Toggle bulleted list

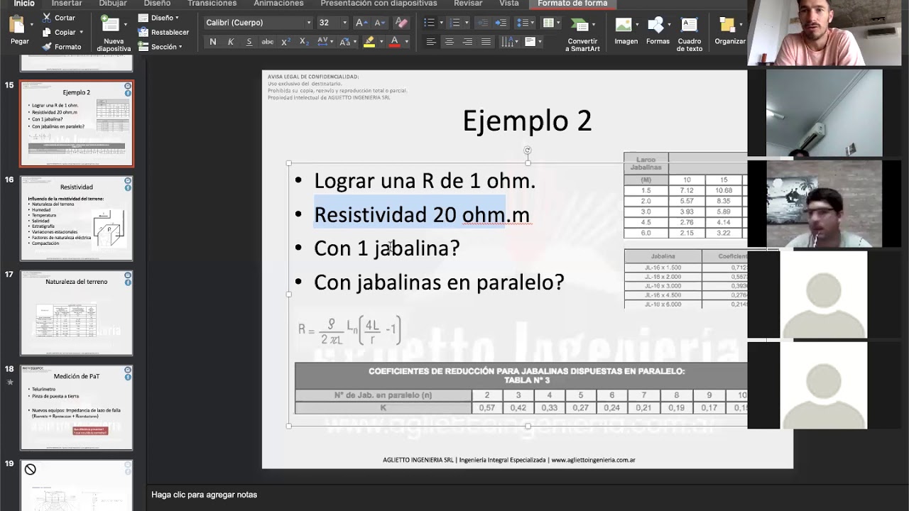pyautogui.click(x=429, y=23)
